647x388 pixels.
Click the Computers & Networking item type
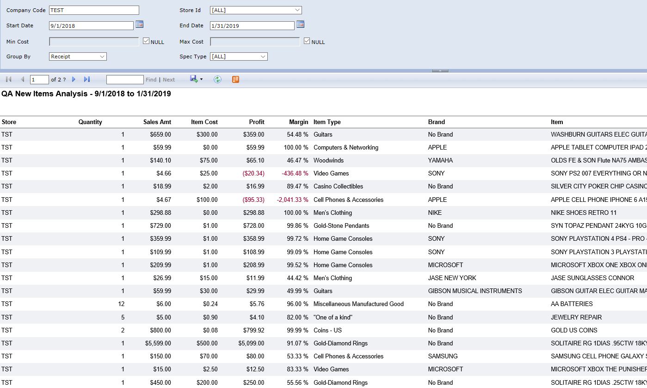346,148
